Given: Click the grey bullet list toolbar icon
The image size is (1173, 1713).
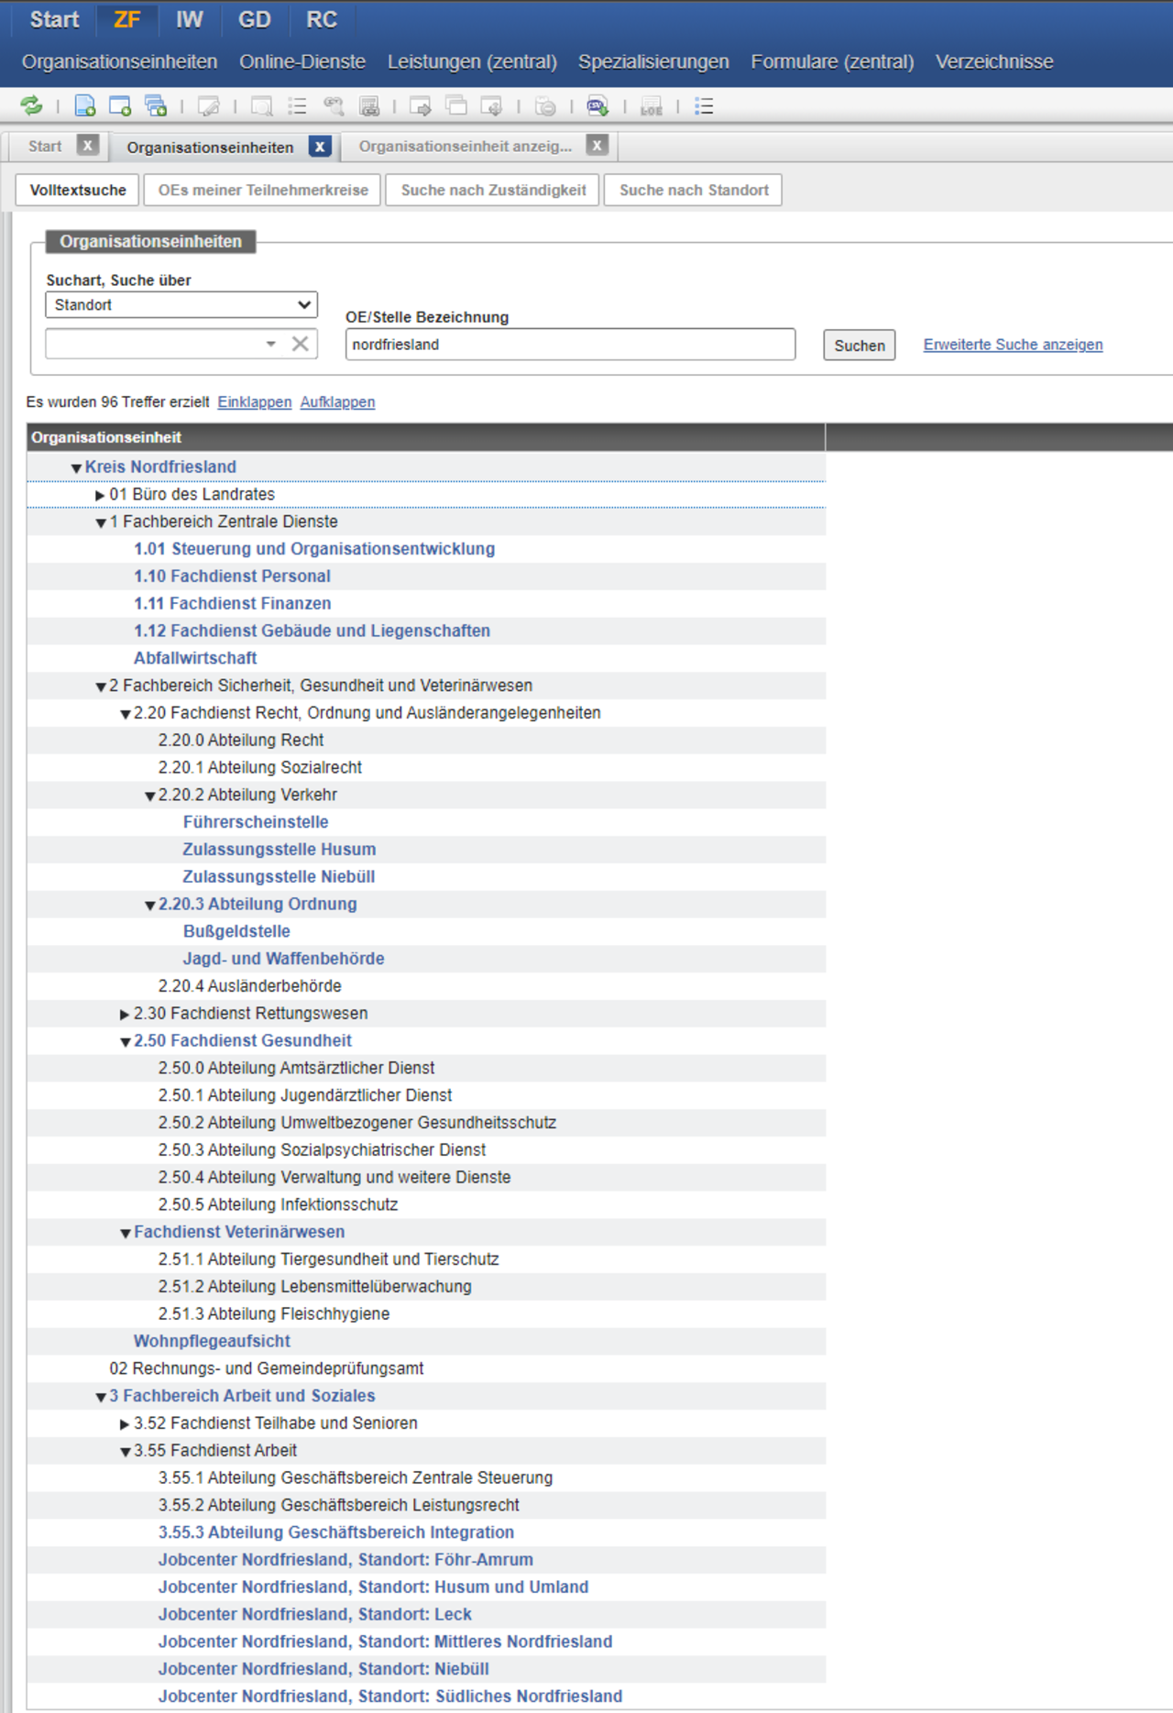Looking at the screenshot, I should (x=298, y=106).
